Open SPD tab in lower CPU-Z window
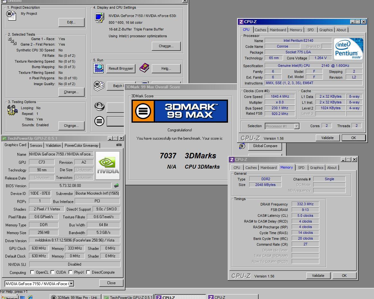 coord(301,168)
